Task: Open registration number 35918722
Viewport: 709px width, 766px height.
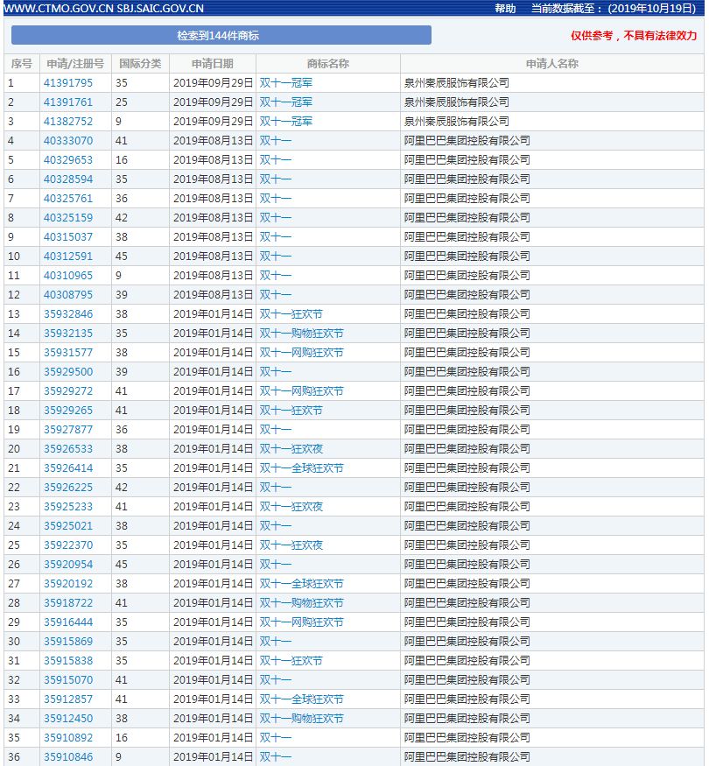Action: [x=68, y=603]
